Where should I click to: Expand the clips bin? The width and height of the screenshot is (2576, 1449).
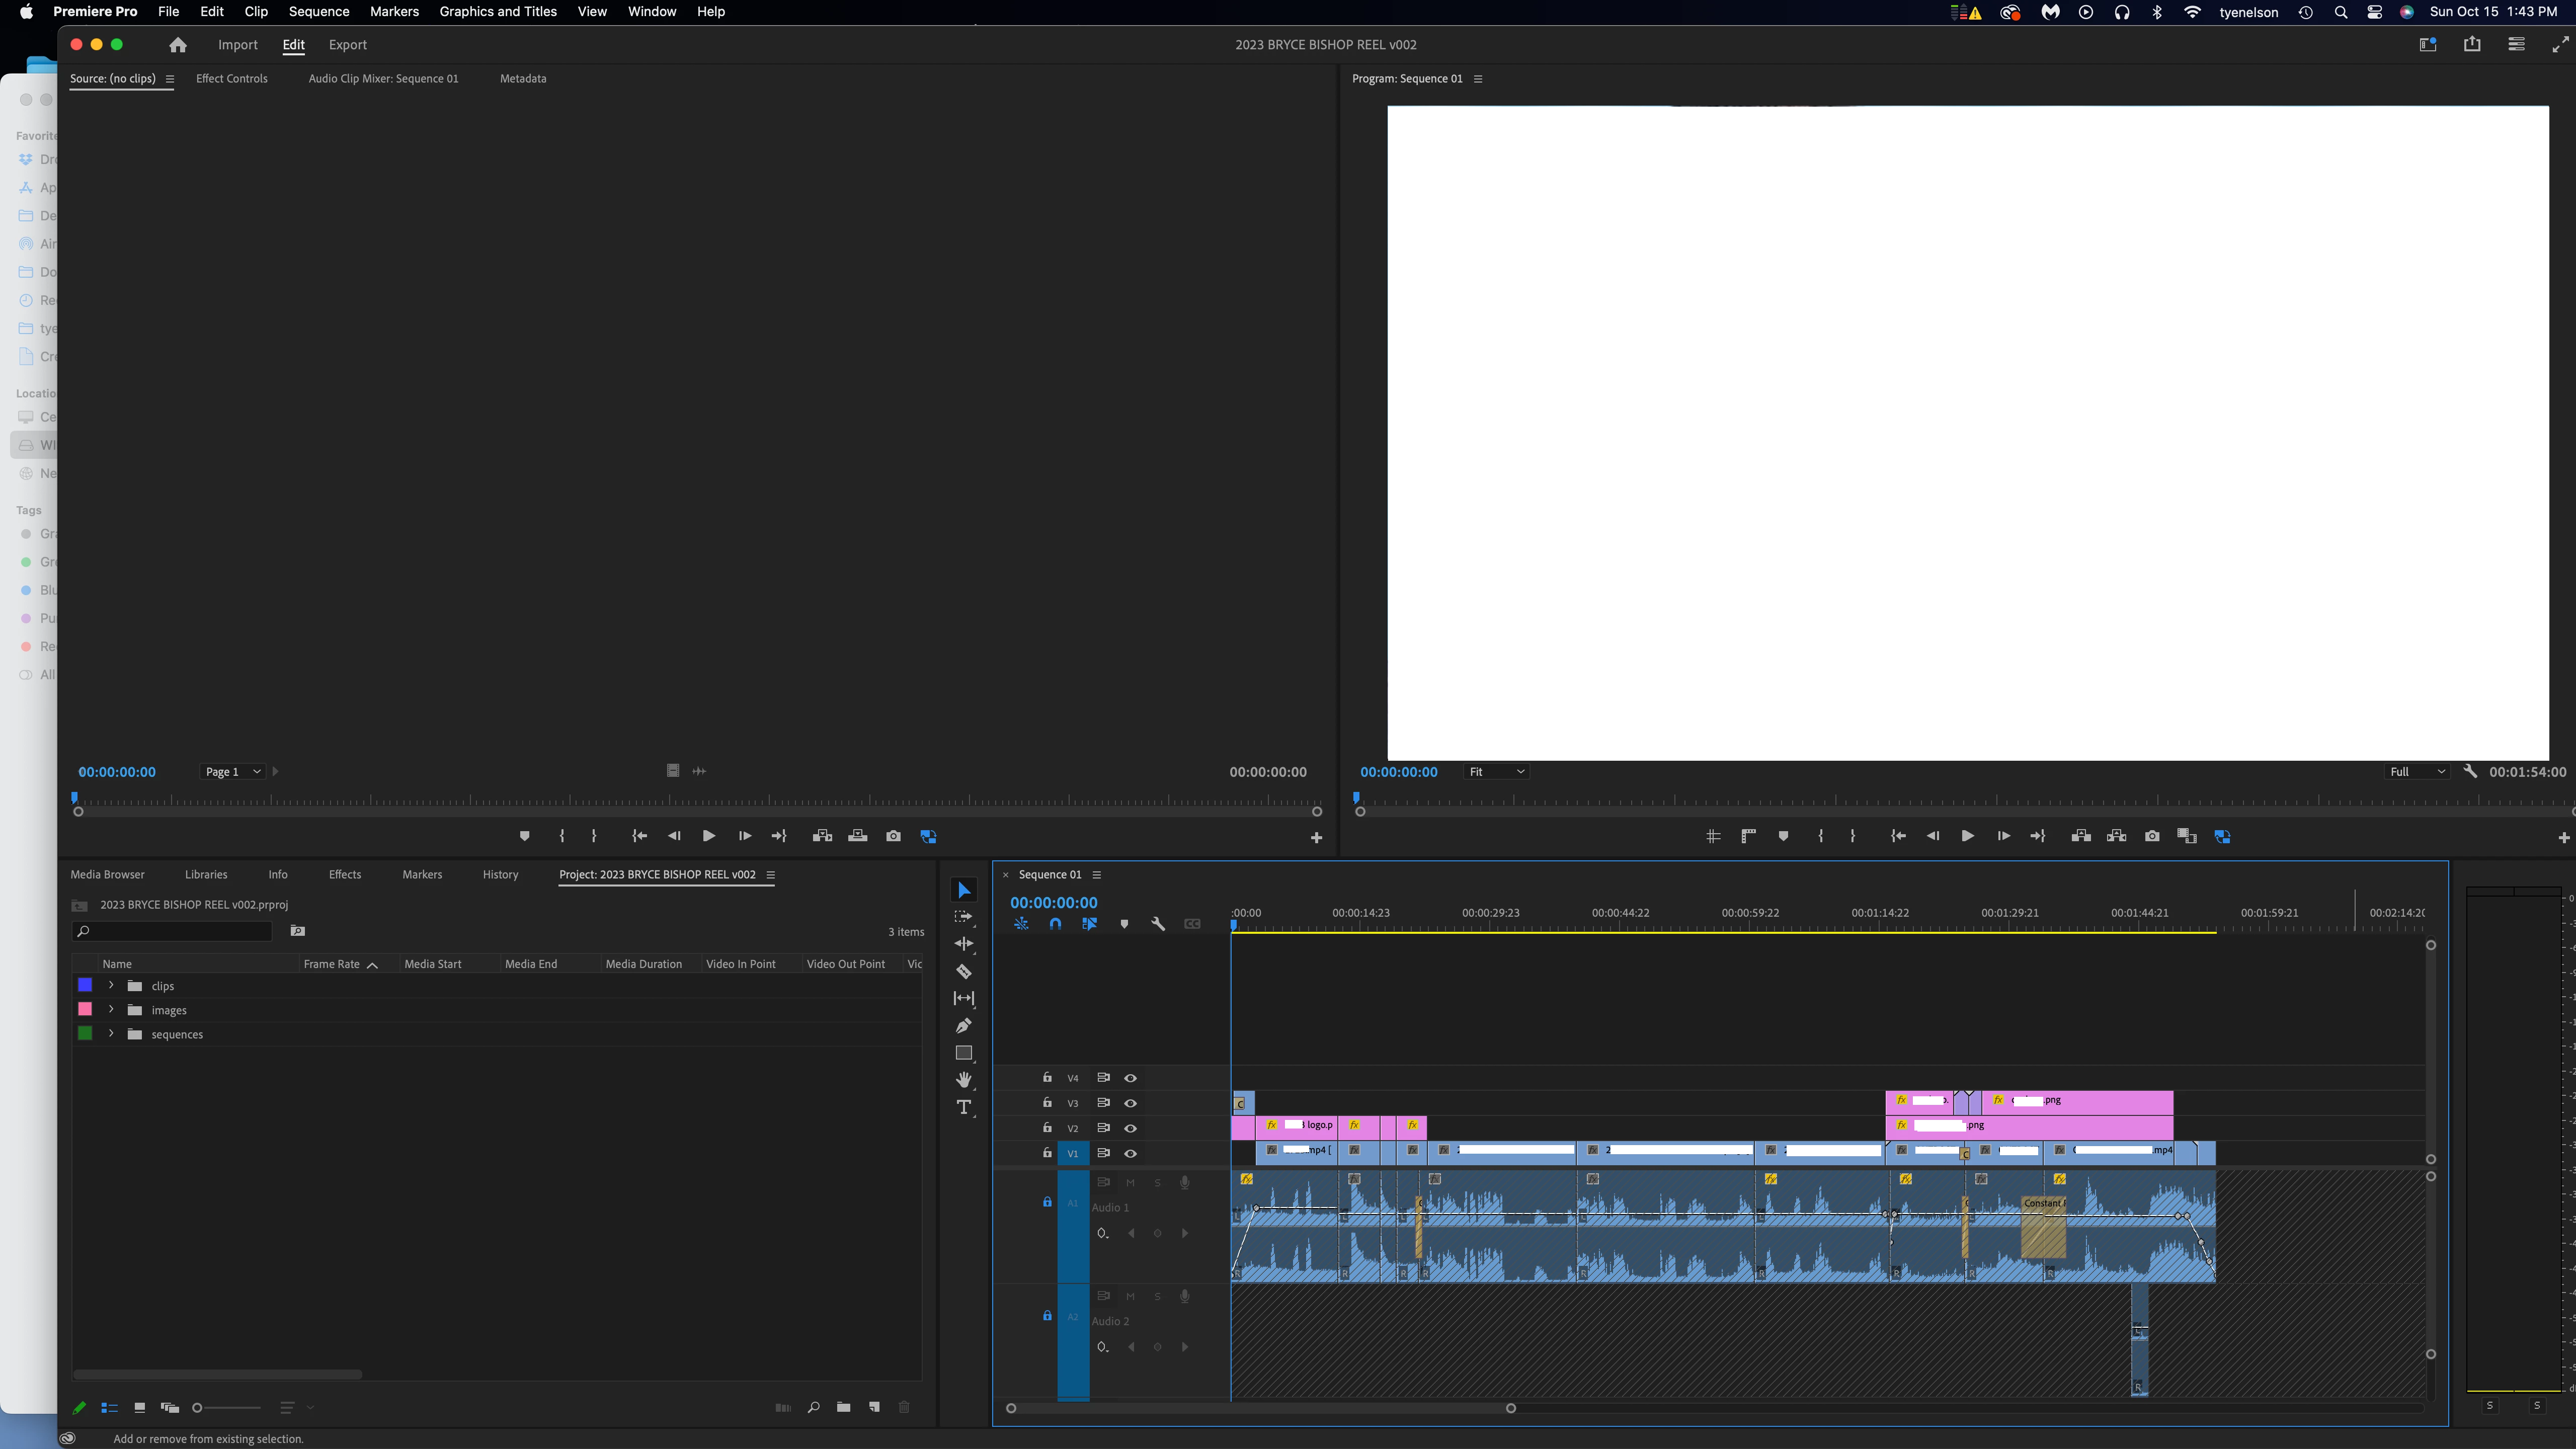[x=111, y=985]
